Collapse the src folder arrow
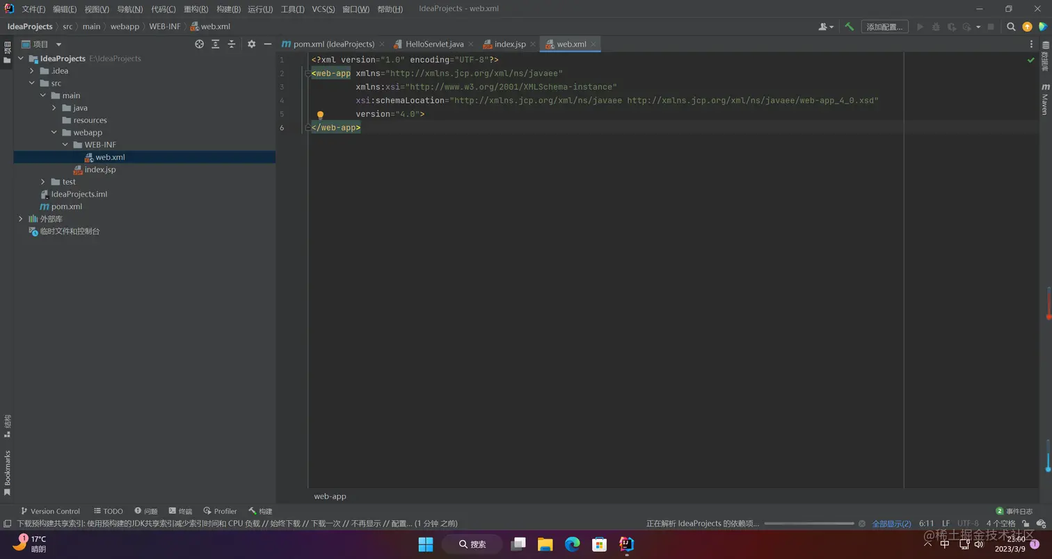The width and height of the screenshot is (1052, 559). click(32, 83)
